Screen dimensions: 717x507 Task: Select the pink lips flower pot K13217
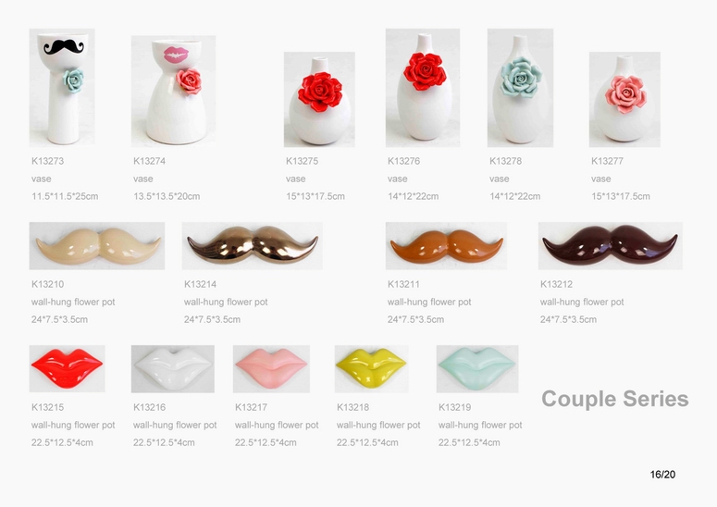(x=271, y=368)
